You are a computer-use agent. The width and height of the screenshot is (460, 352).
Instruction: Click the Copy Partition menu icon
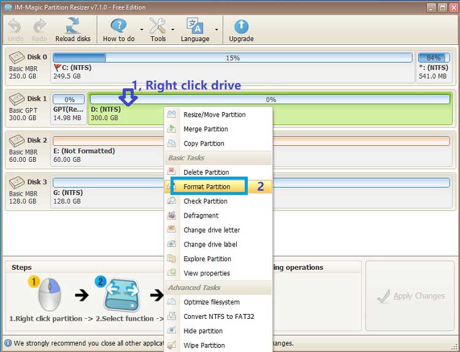click(x=172, y=142)
